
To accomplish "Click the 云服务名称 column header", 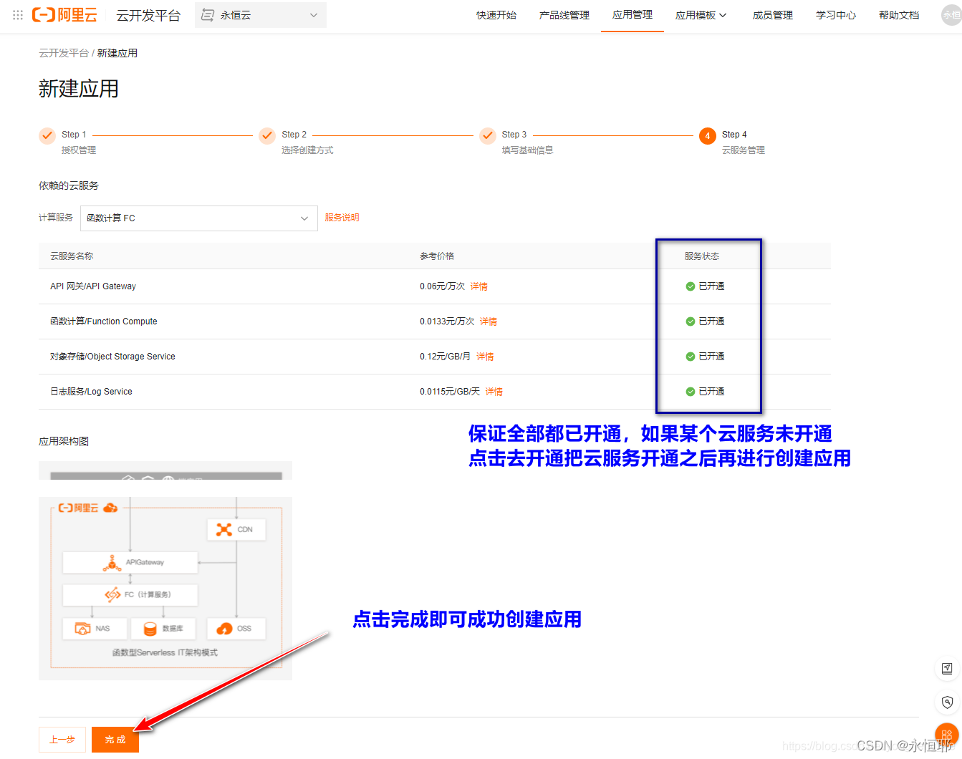I will coord(72,256).
